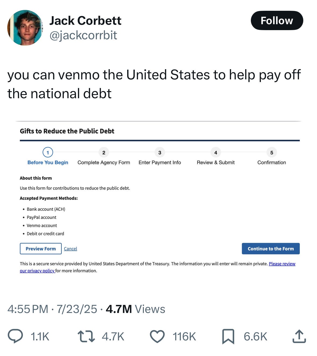Click the reply speech bubble icon
The height and width of the screenshot is (356, 317).
click(x=15, y=336)
